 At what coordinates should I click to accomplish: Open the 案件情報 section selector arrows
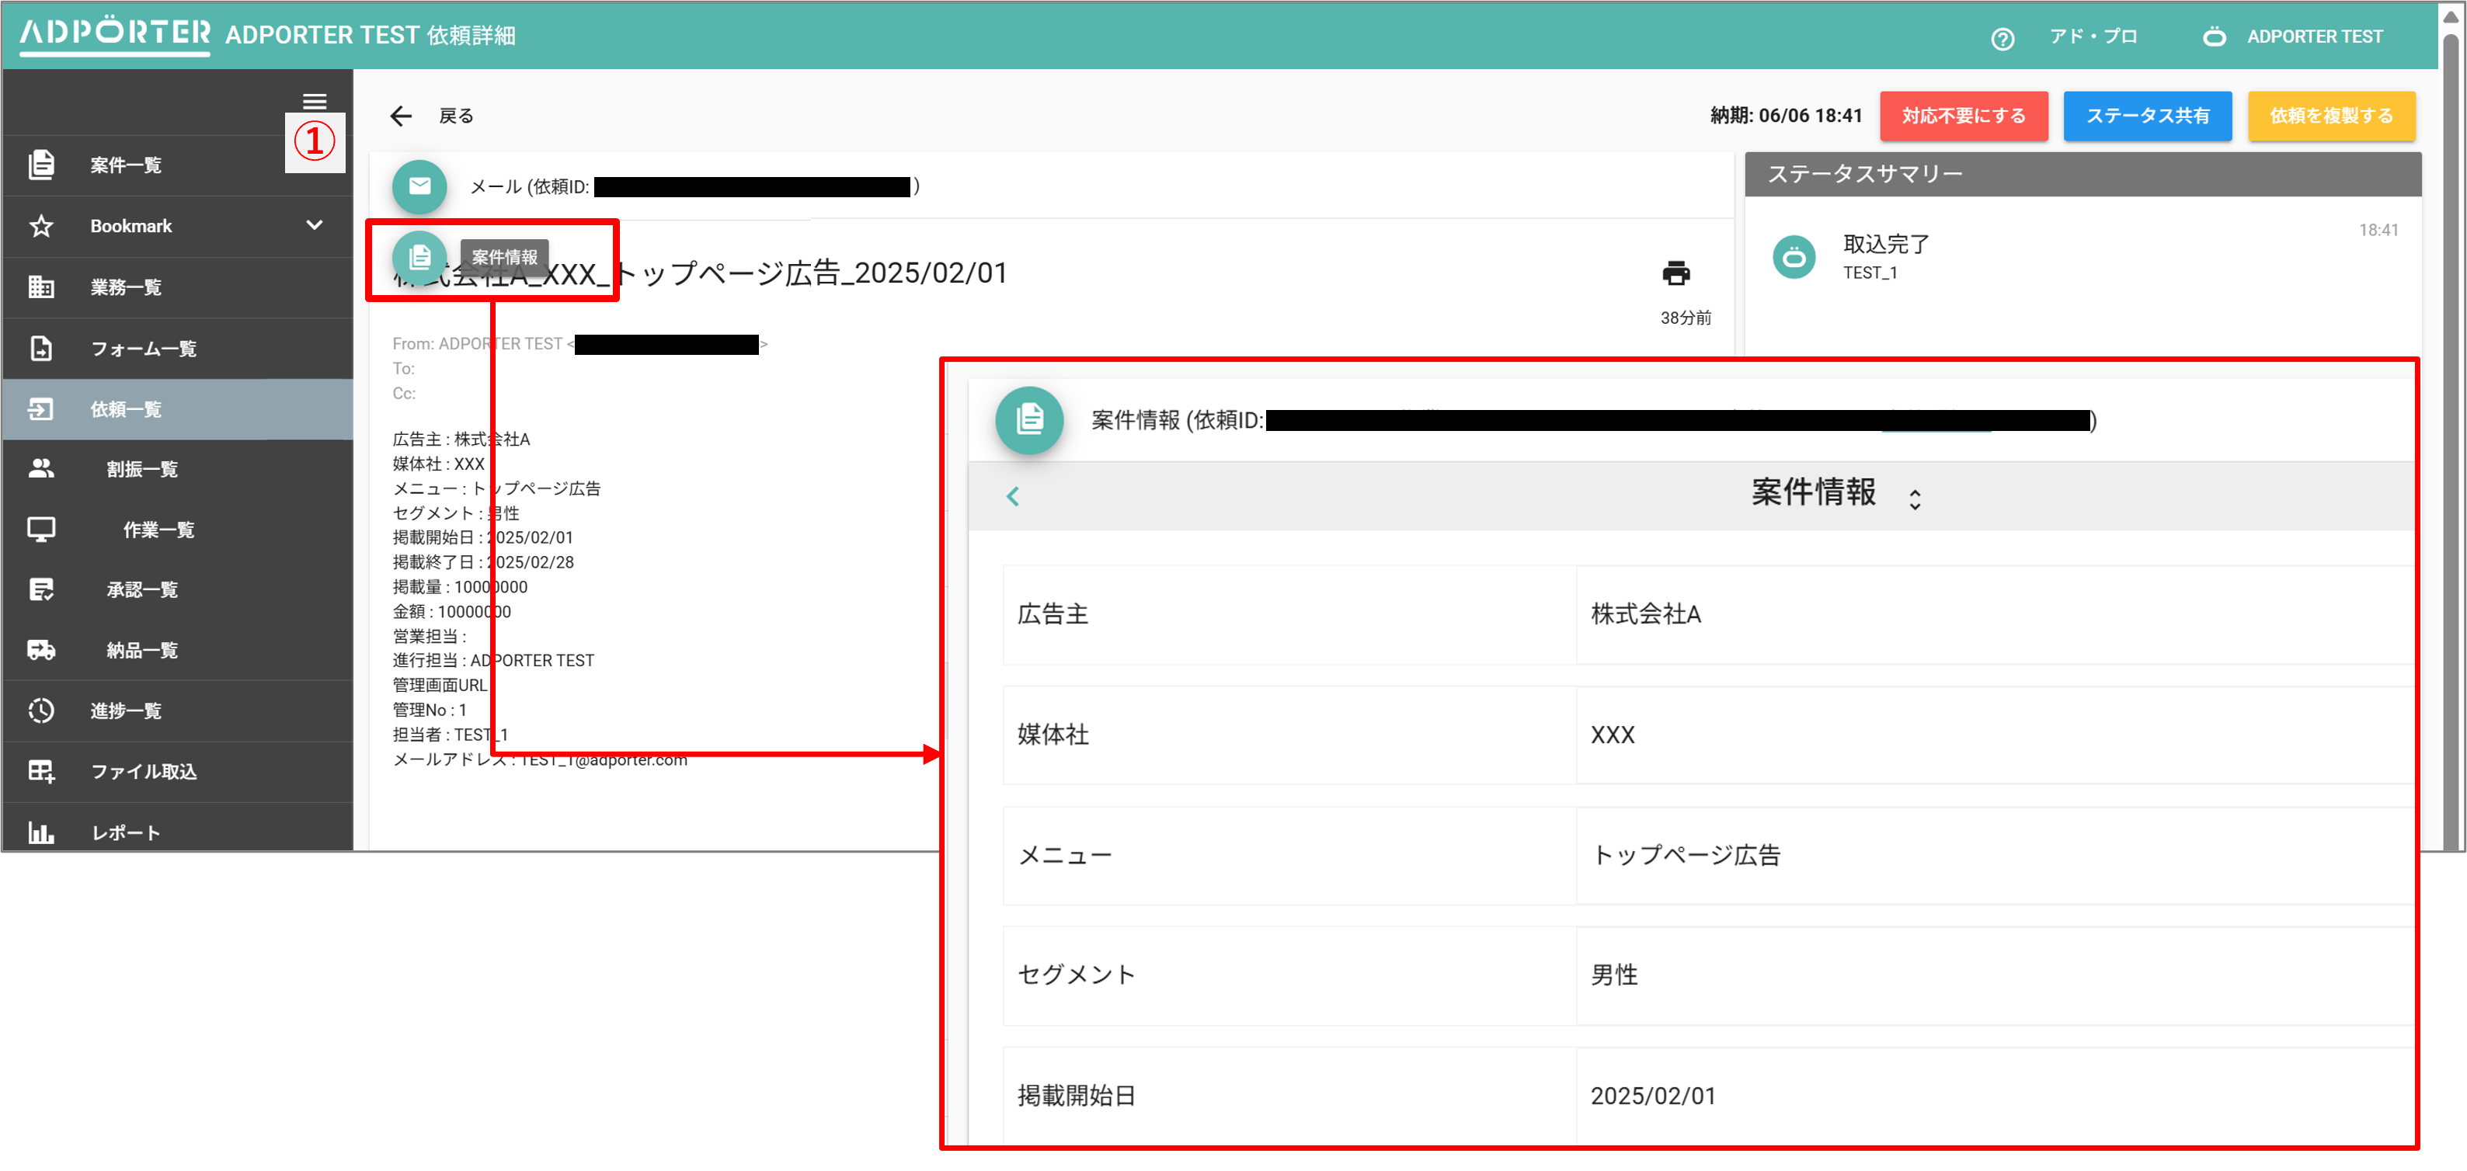coord(1915,498)
